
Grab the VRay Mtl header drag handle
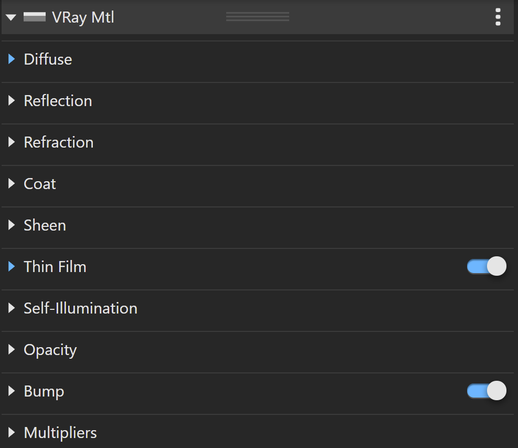pyautogui.click(x=258, y=16)
